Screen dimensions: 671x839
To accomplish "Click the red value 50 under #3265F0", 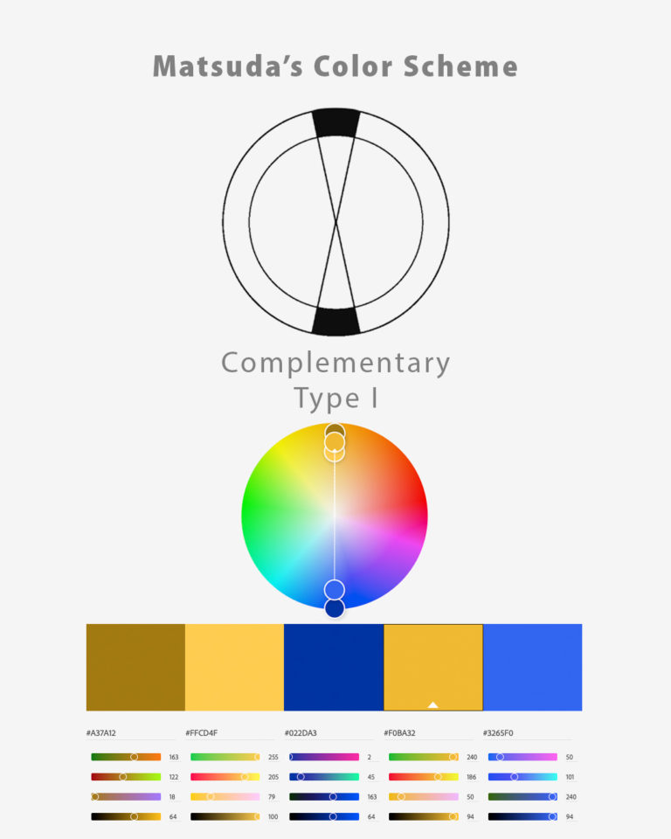I will (x=570, y=757).
